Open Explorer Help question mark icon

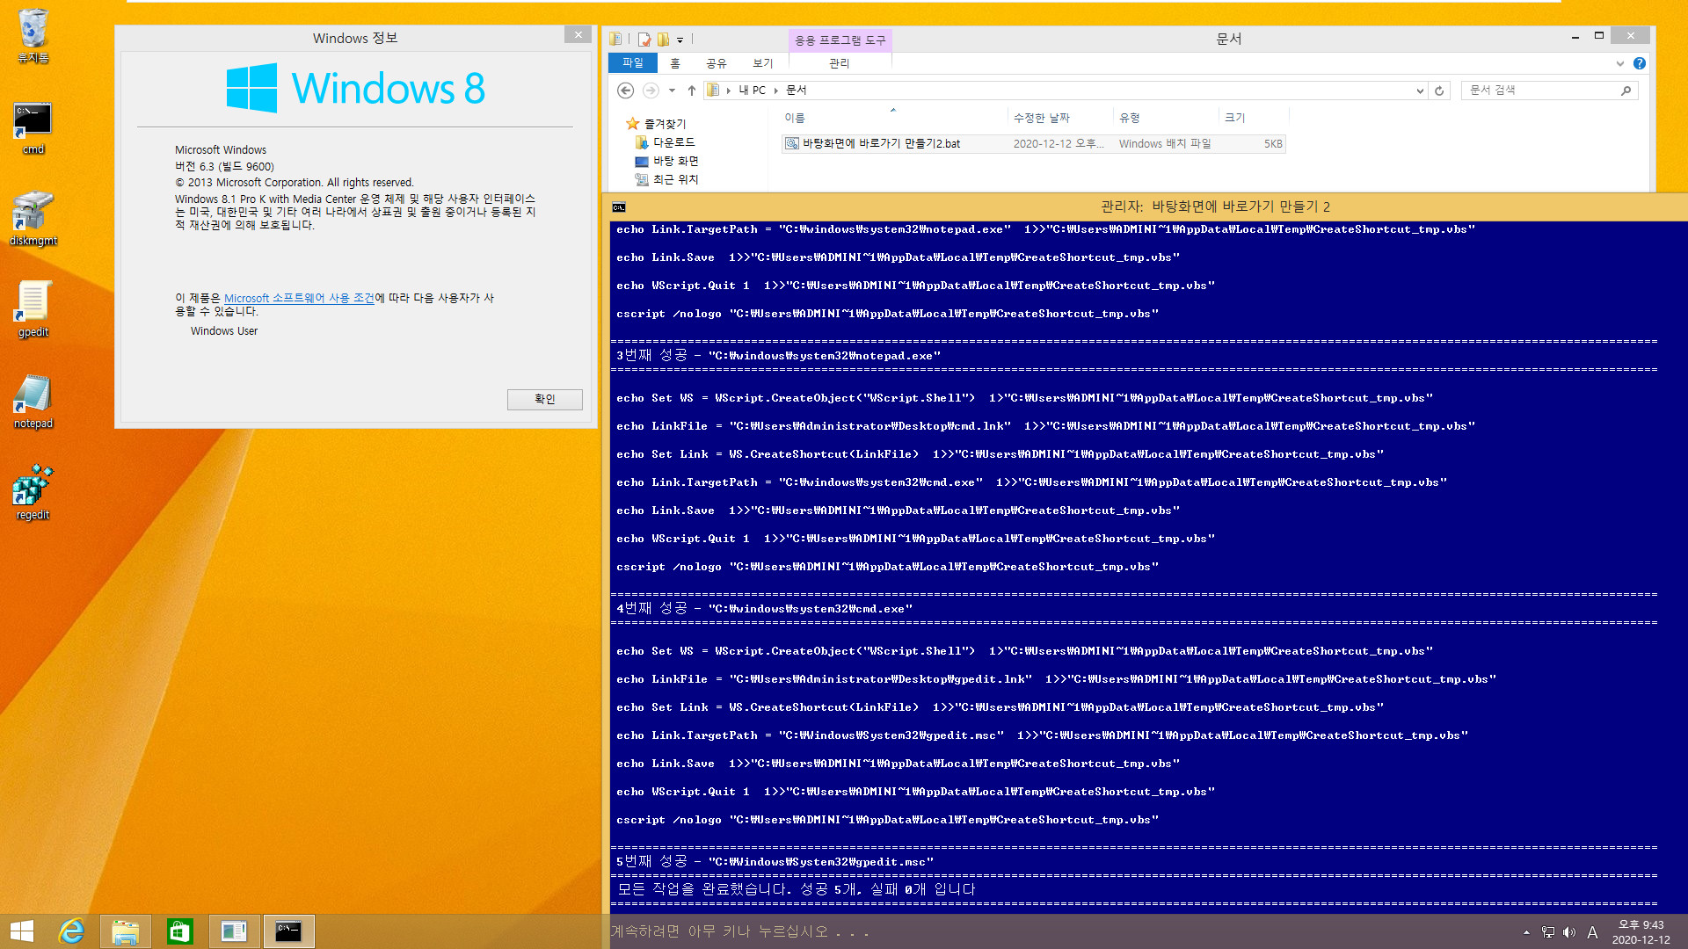[x=1640, y=63]
